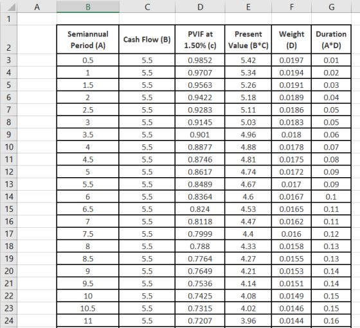
Task: Select cell with PVIF value 0.824
Action: click(x=200, y=209)
